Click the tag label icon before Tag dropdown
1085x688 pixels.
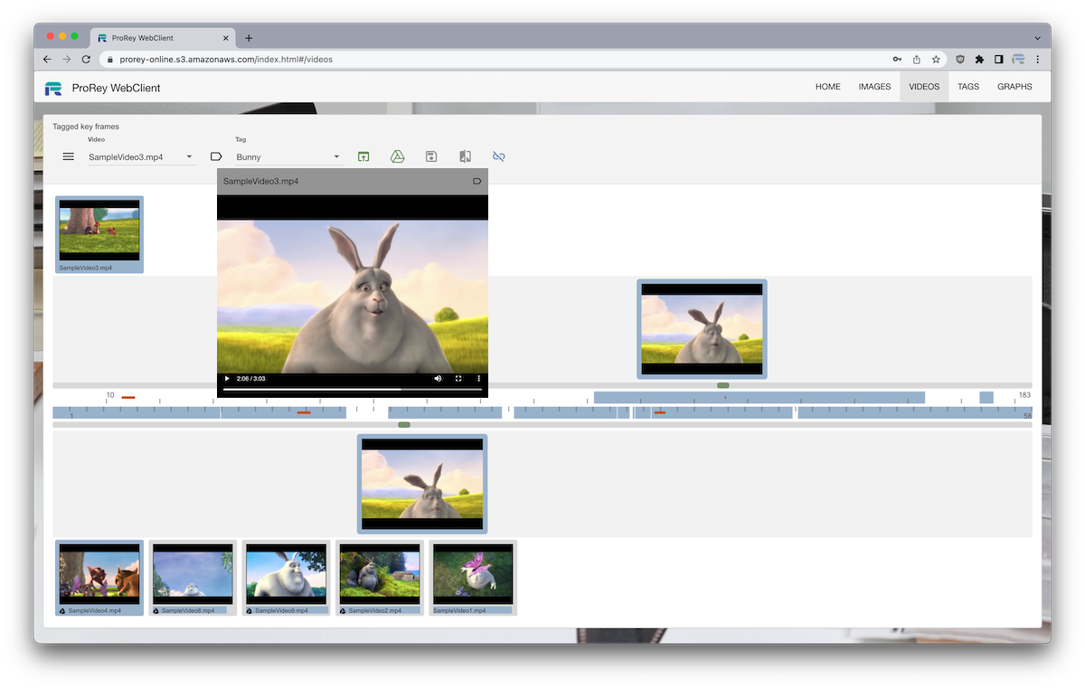tap(216, 156)
